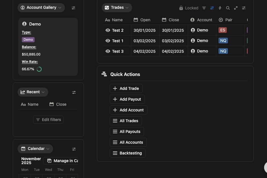The width and height of the screenshot is (267, 178).
Task: Toggle the Locked database indicator
Action: 189,8
